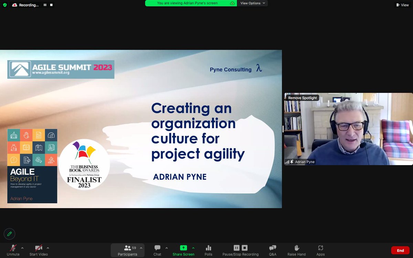Screen dimensions: 413x258
Task: Expand audio settings arrow beside Unmute
Action: (22, 248)
